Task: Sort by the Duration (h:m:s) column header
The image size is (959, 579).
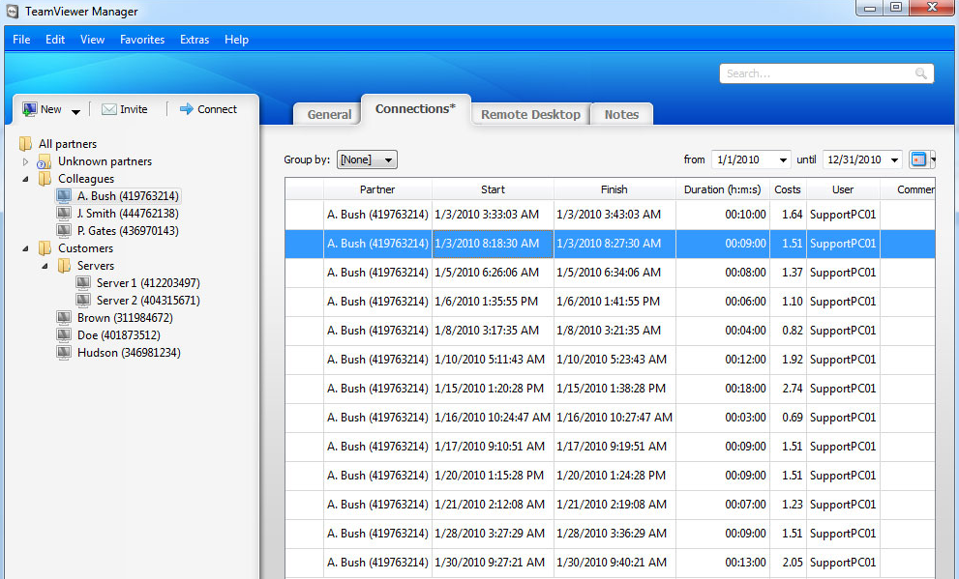Action: click(723, 189)
